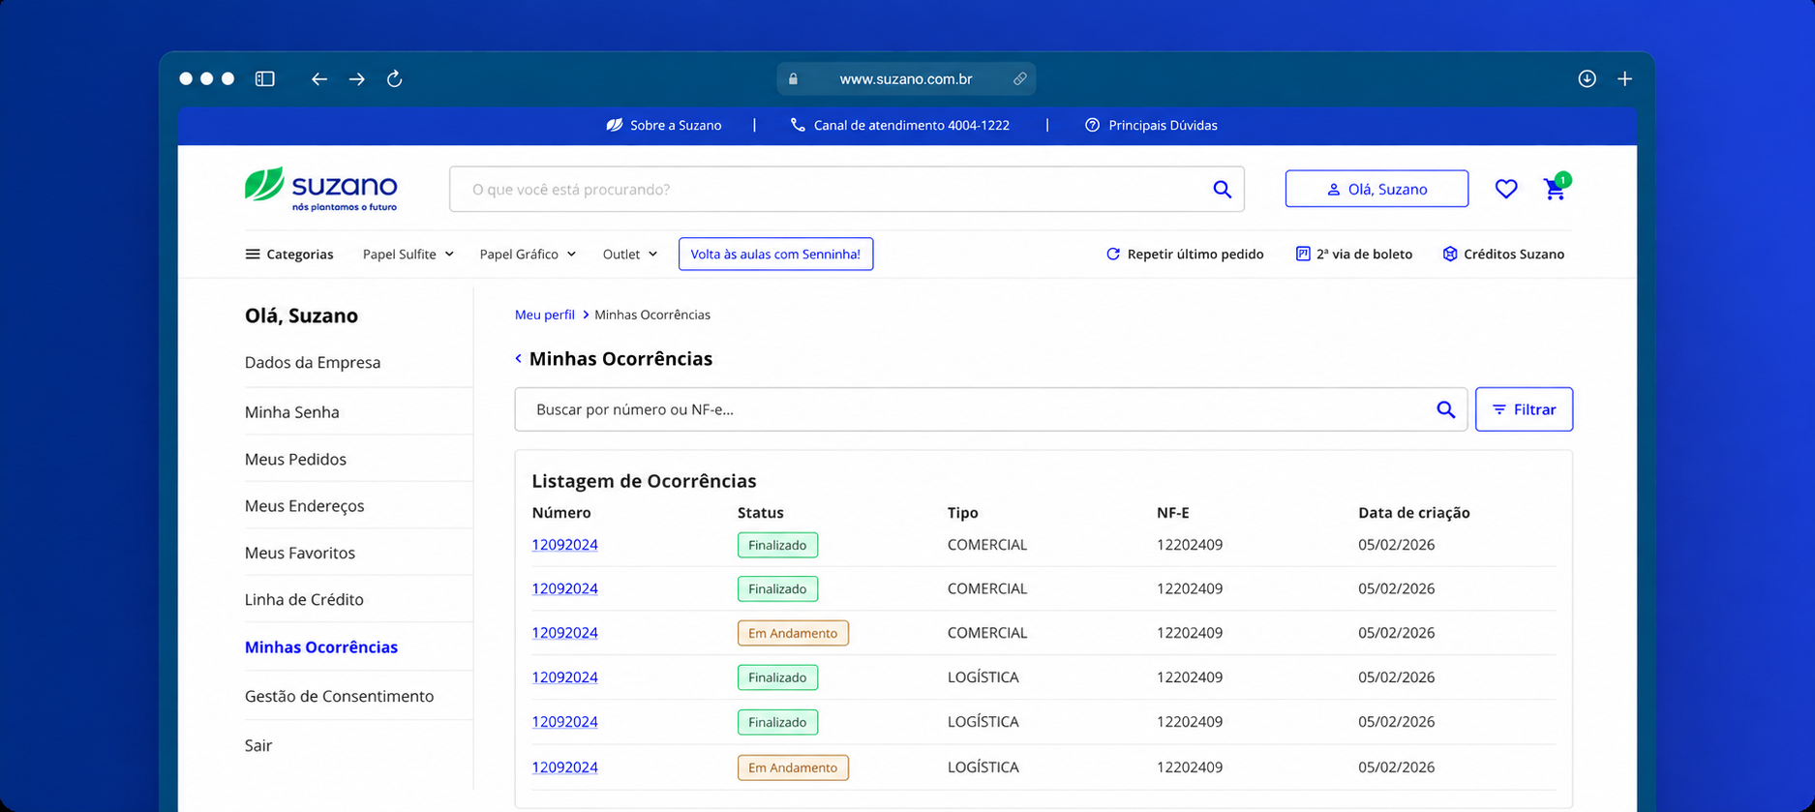Open the shopping cart icon
The width and height of the screenshot is (1815, 812).
[1555, 189]
